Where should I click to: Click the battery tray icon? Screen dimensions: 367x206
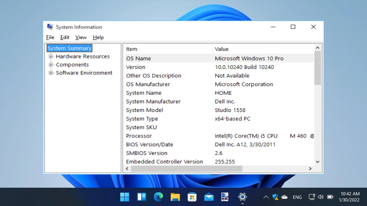(x=330, y=197)
